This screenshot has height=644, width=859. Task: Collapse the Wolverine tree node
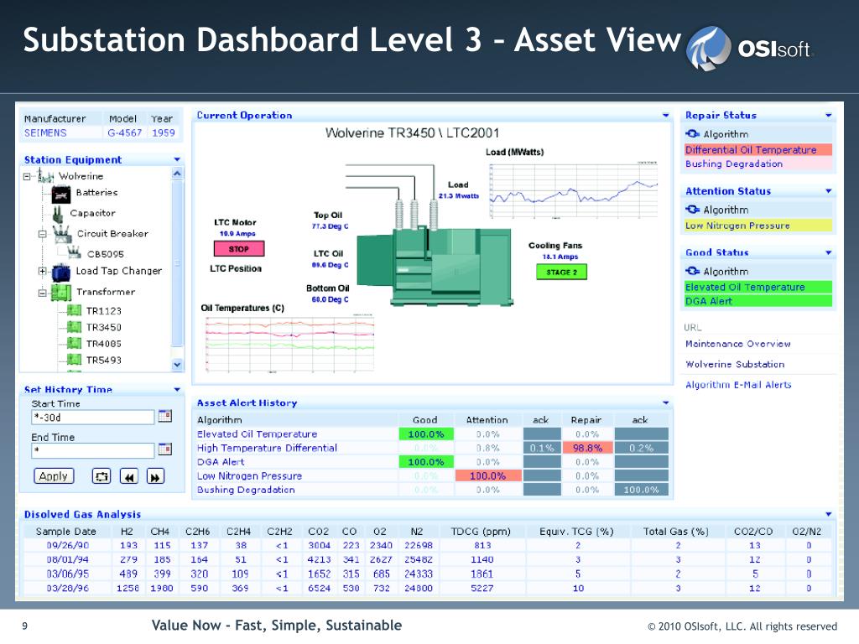pyautogui.click(x=26, y=176)
